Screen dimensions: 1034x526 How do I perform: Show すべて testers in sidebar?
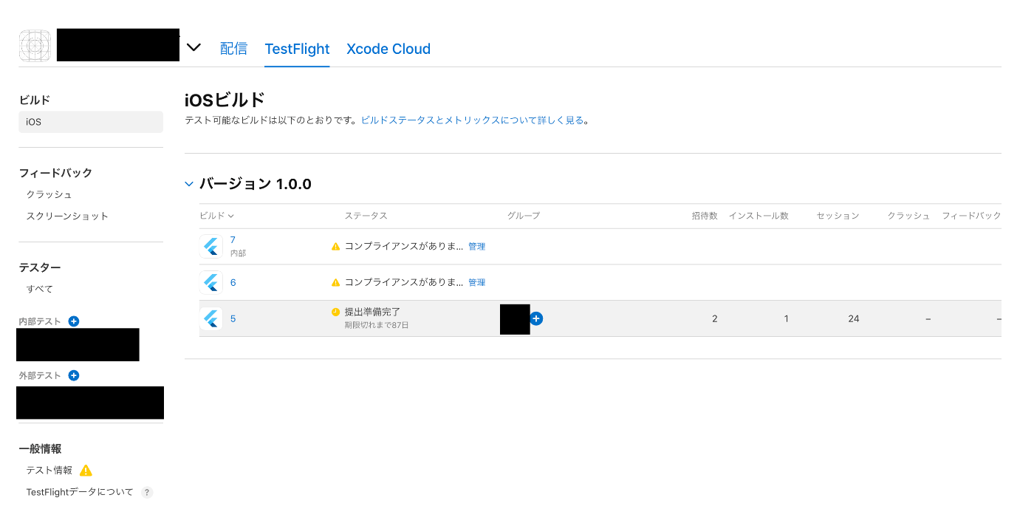pyautogui.click(x=39, y=289)
